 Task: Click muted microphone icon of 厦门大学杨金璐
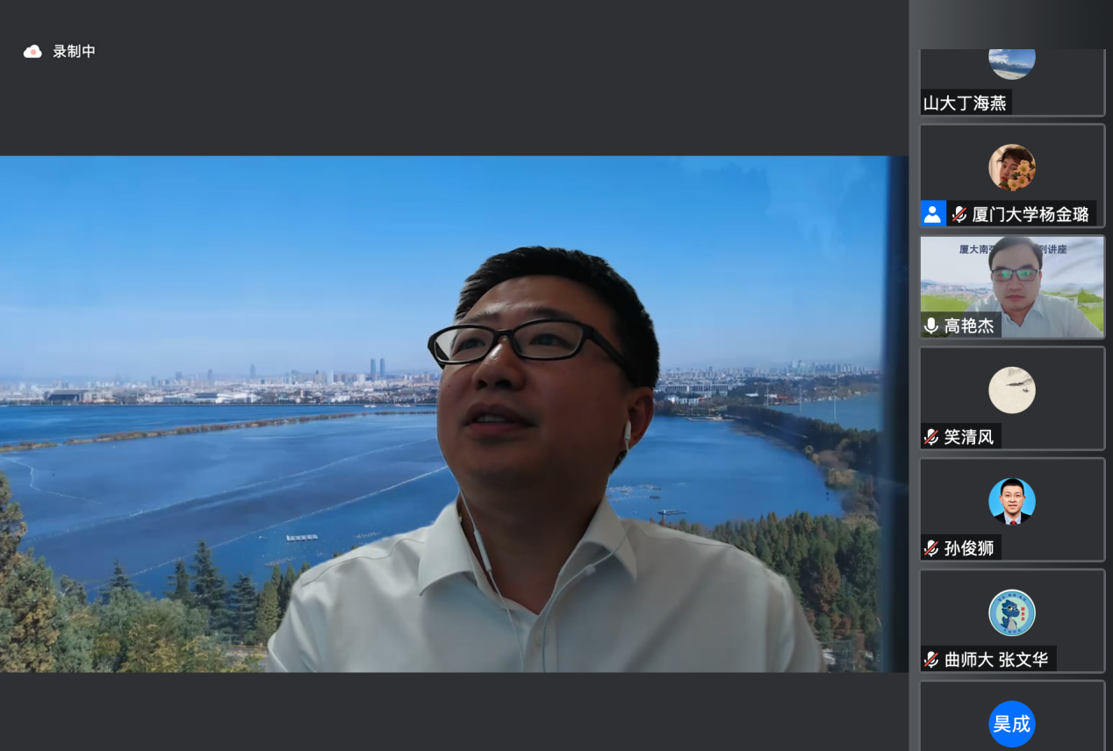[x=959, y=214]
